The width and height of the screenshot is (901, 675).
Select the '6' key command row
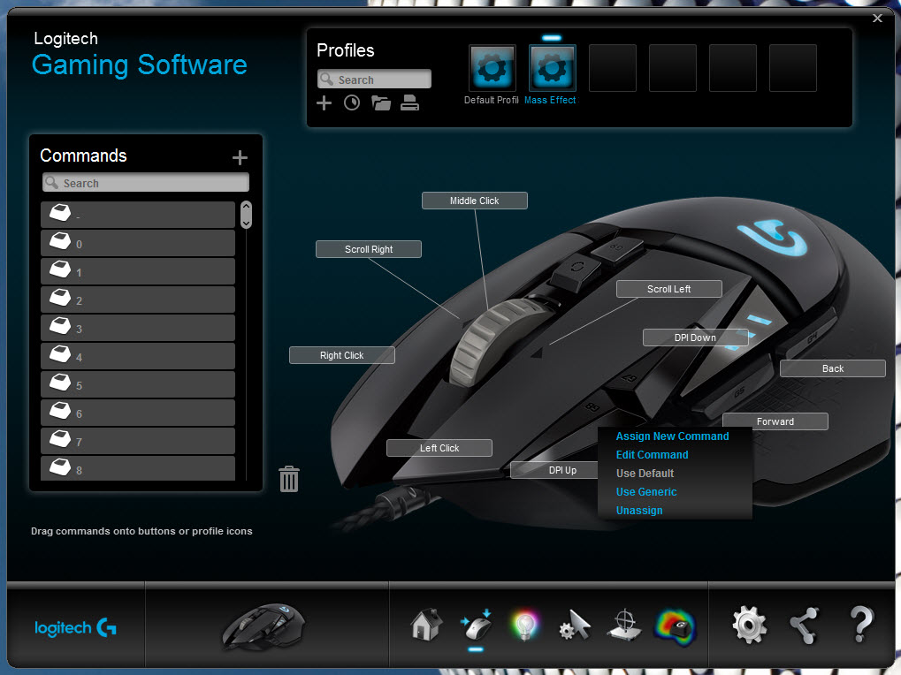[x=138, y=412]
